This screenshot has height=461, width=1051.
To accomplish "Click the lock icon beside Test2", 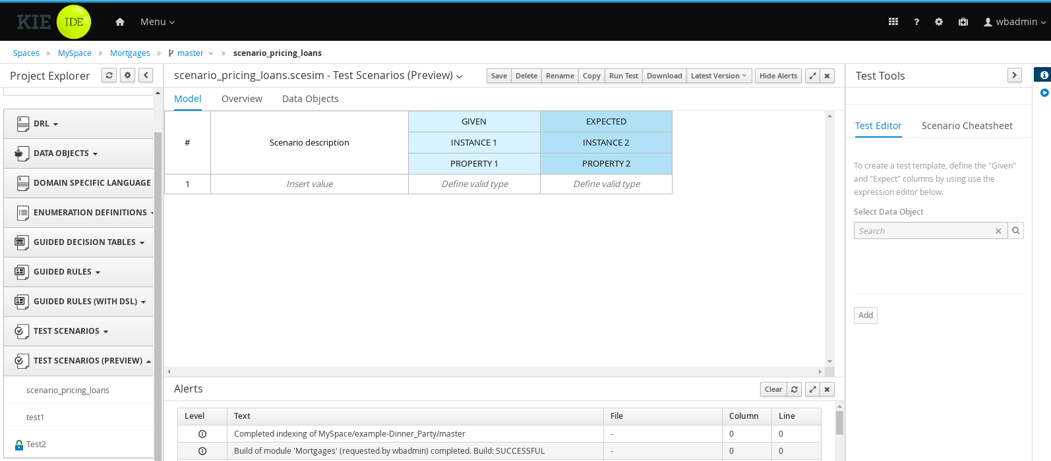I will point(19,445).
